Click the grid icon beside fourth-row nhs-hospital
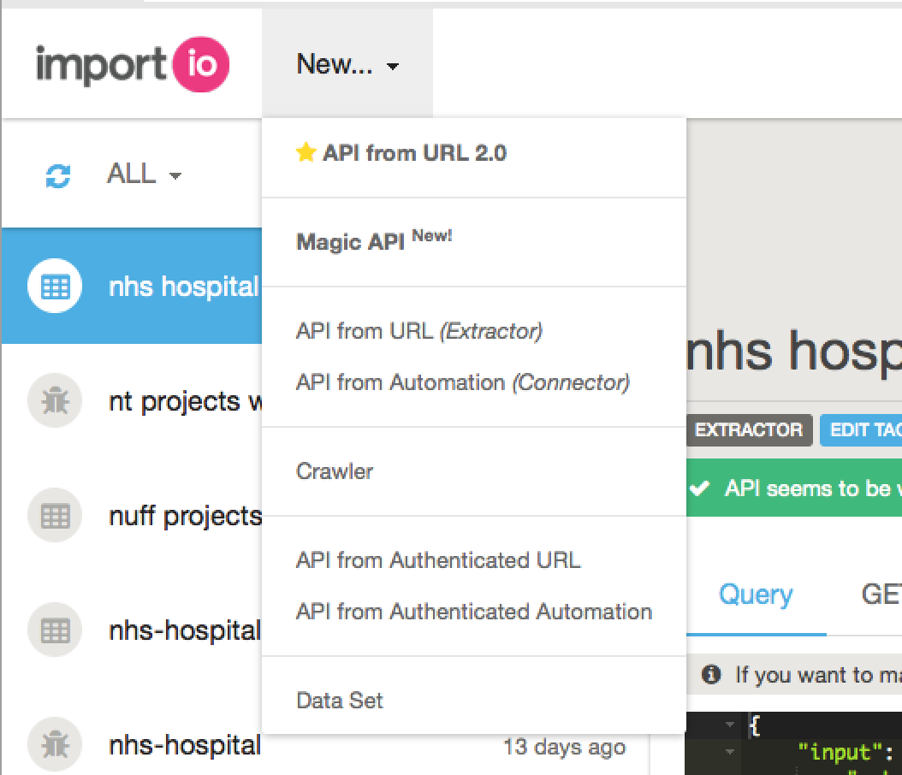The width and height of the screenshot is (902, 775). coord(56,630)
